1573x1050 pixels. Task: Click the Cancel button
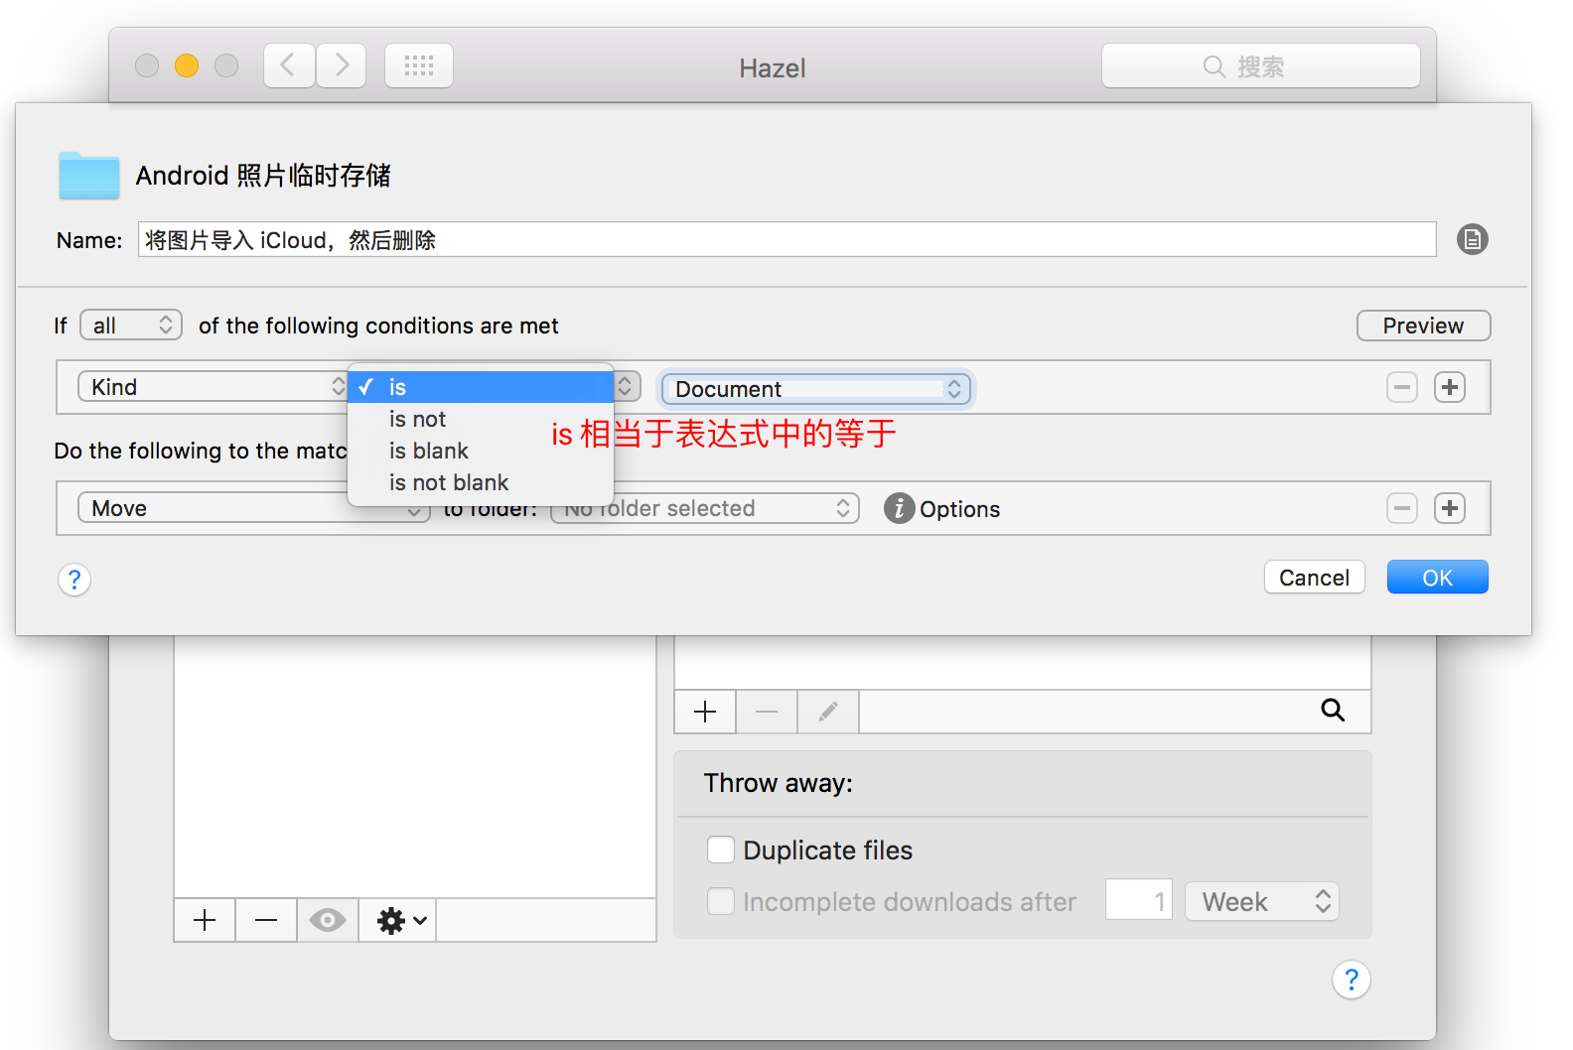[x=1313, y=578]
